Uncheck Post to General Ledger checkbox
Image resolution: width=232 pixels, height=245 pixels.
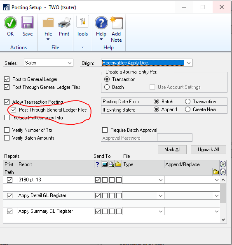point(7,79)
